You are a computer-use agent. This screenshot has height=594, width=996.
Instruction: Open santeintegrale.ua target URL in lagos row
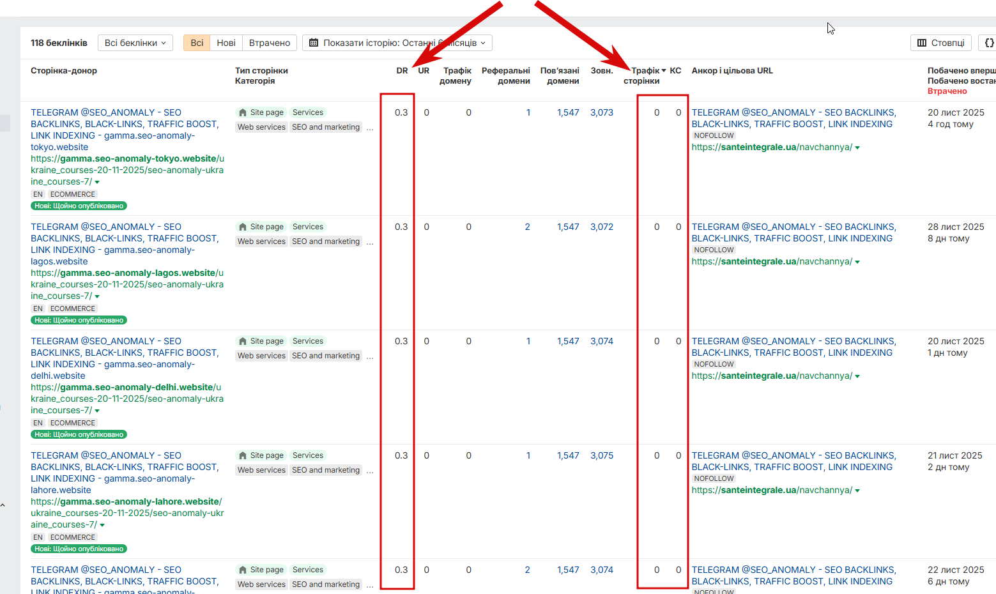coord(772,261)
